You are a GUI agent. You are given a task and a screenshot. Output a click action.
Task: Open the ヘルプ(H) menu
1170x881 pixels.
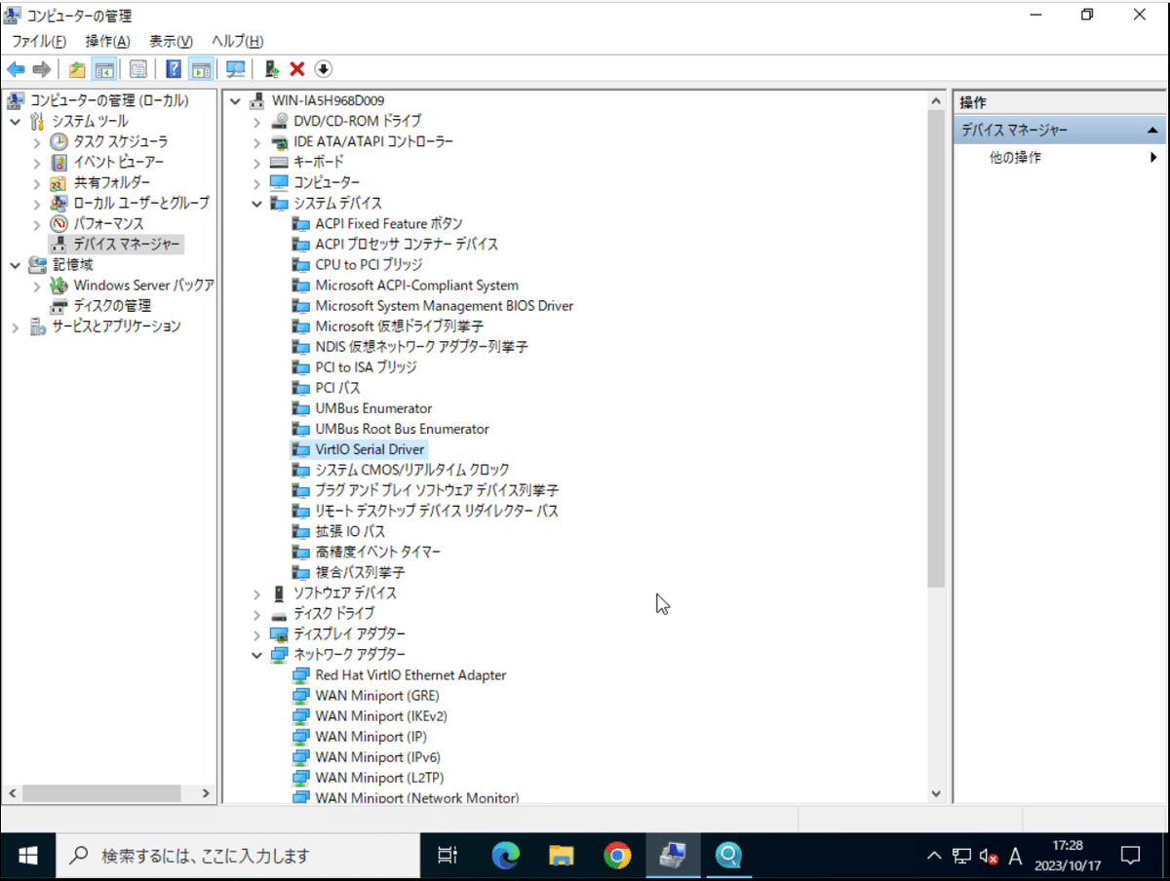tap(238, 41)
